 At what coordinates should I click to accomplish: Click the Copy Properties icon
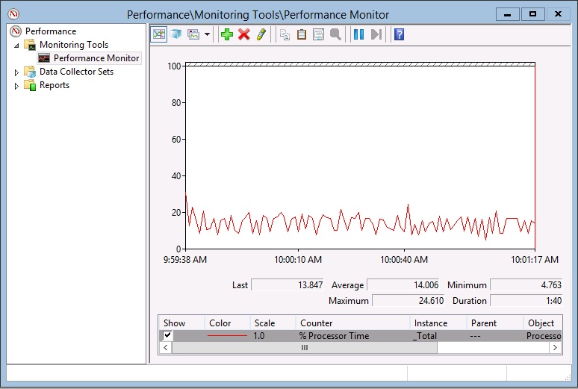(285, 34)
